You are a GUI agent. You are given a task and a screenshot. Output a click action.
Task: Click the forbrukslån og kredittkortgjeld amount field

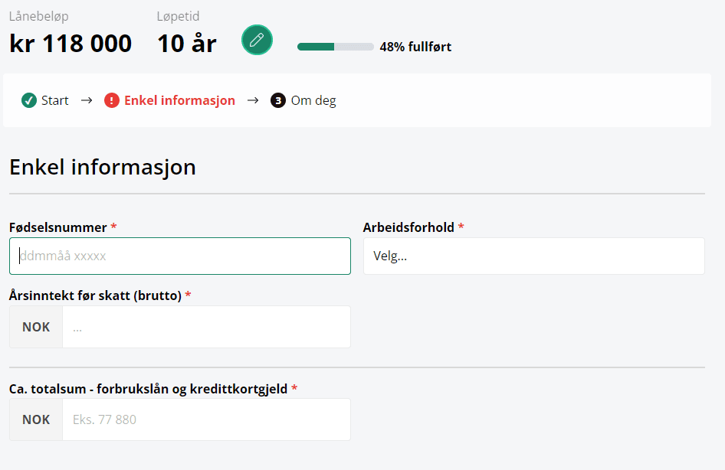pyautogui.click(x=206, y=419)
